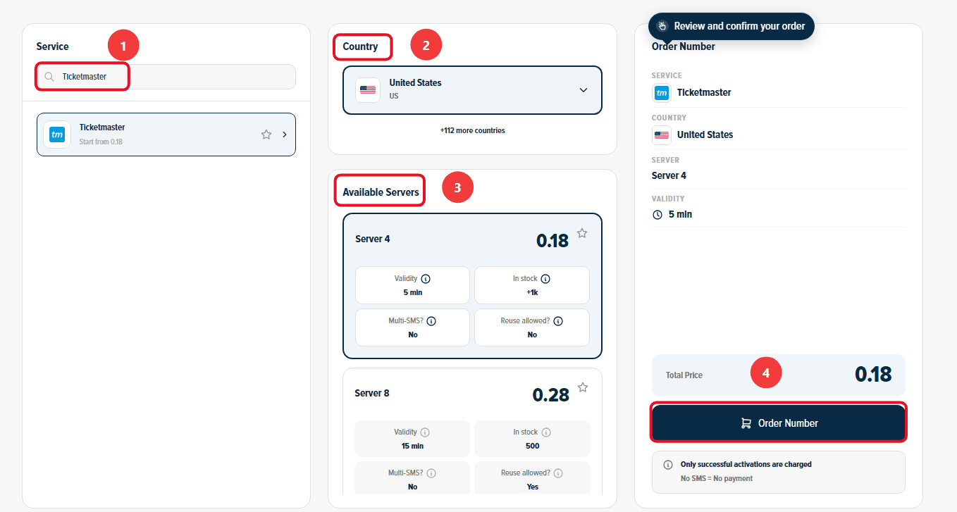The width and height of the screenshot is (957, 512).
Task: Click the clock icon beside 5 min validity
Action: coord(657,215)
